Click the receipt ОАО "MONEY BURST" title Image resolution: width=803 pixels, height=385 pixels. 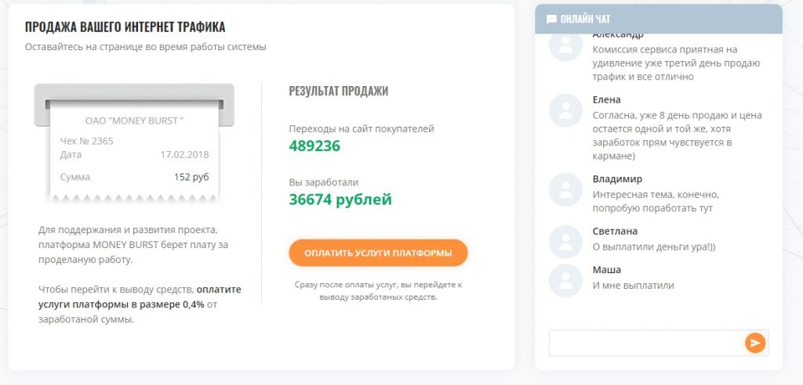134,121
